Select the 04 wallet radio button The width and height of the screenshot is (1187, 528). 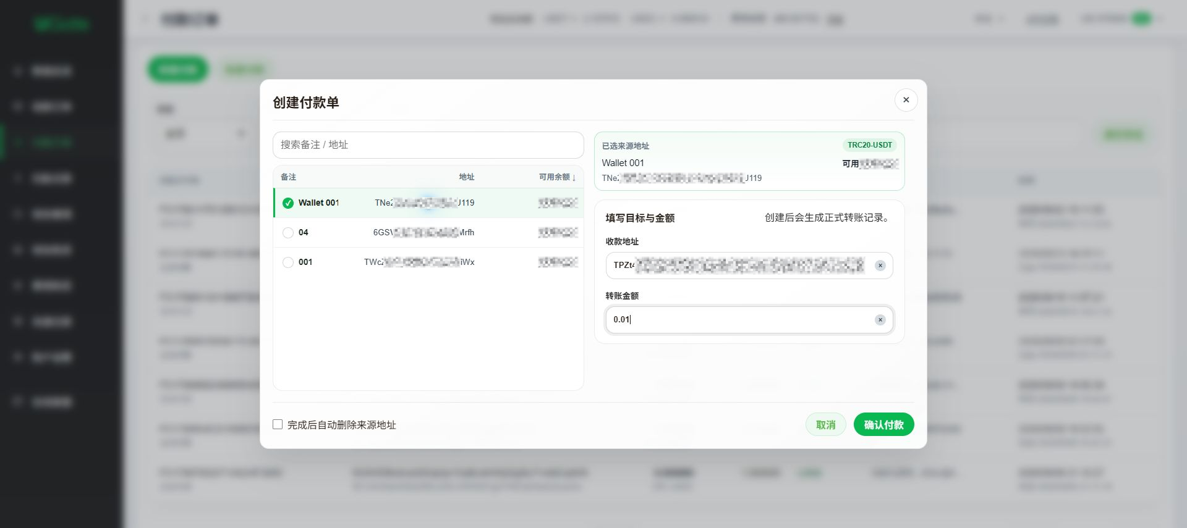pyautogui.click(x=288, y=233)
